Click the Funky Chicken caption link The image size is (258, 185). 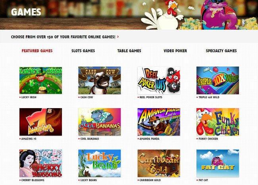(x=208, y=139)
